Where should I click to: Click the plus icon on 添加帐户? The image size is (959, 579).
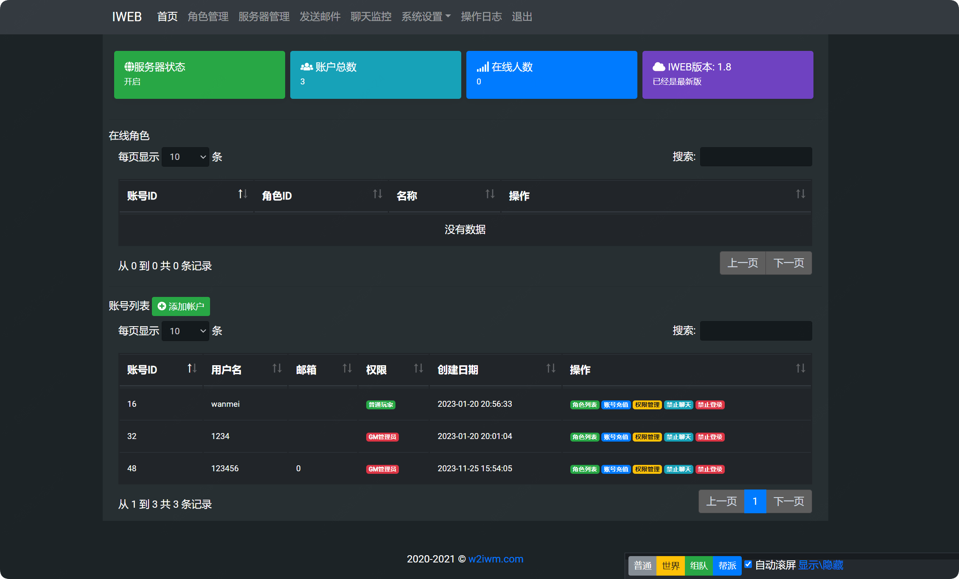[162, 306]
